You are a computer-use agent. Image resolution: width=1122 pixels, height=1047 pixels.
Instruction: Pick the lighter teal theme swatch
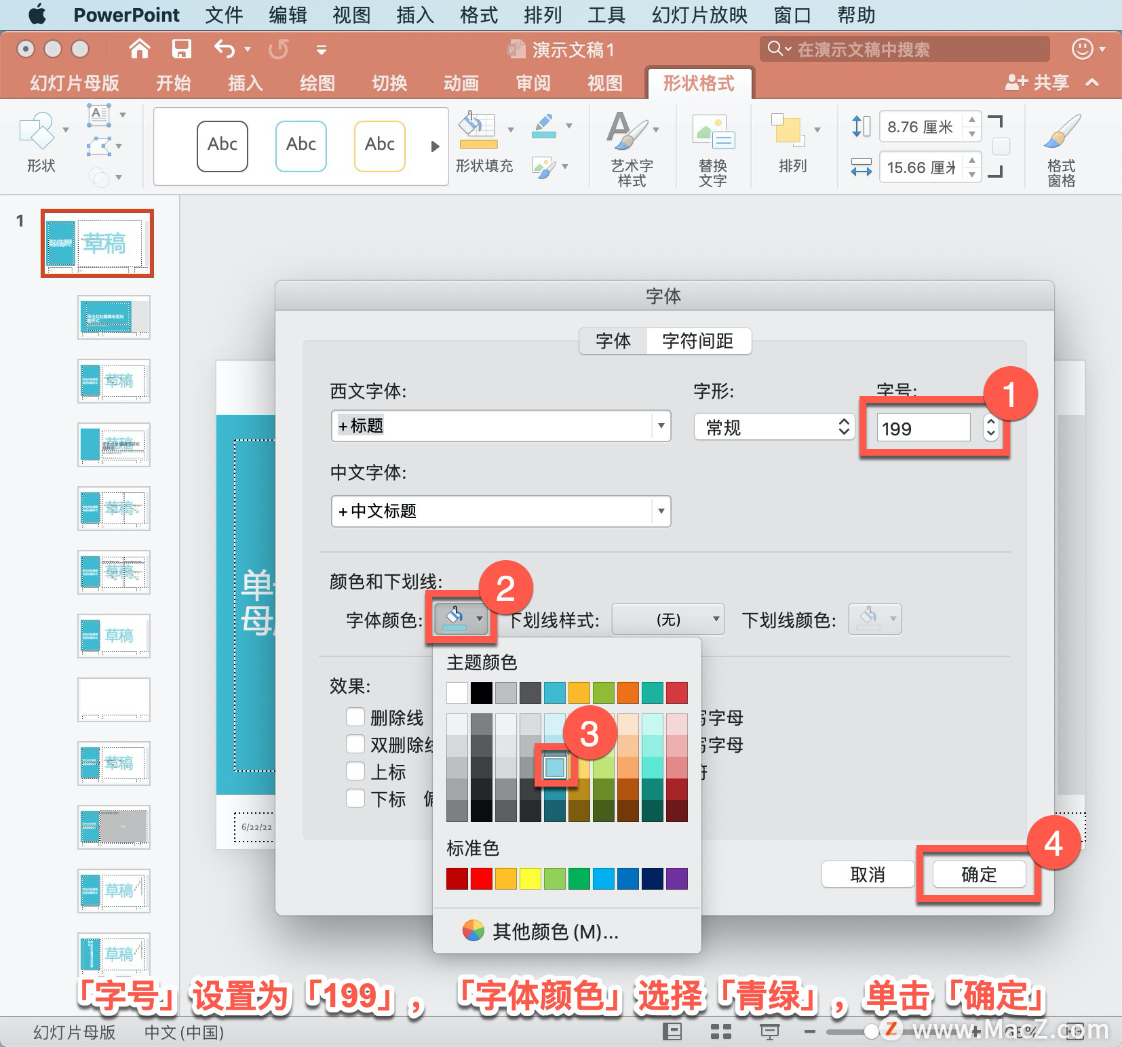[x=555, y=767]
